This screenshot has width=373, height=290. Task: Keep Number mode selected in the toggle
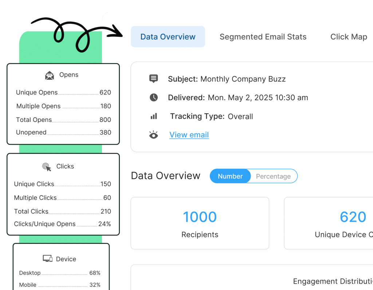tap(230, 176)
